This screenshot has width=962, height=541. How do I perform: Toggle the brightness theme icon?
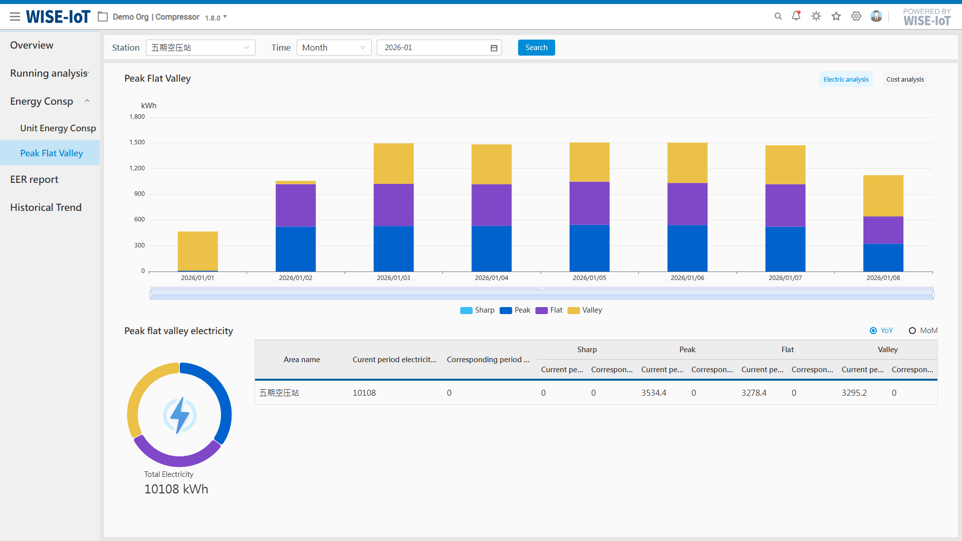[x=816, y=17]
